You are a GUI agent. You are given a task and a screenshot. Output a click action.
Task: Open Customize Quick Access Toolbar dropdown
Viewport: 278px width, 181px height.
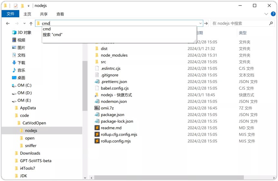pyautogui.click(x=29, y=6)
